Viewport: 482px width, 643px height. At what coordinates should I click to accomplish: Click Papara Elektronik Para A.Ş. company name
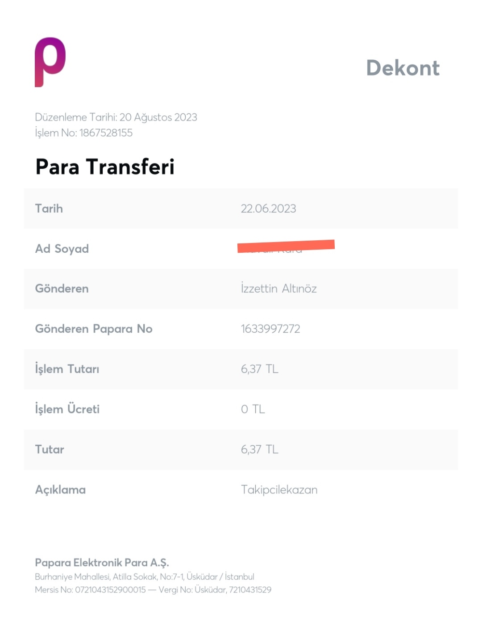tap(102, 563)
